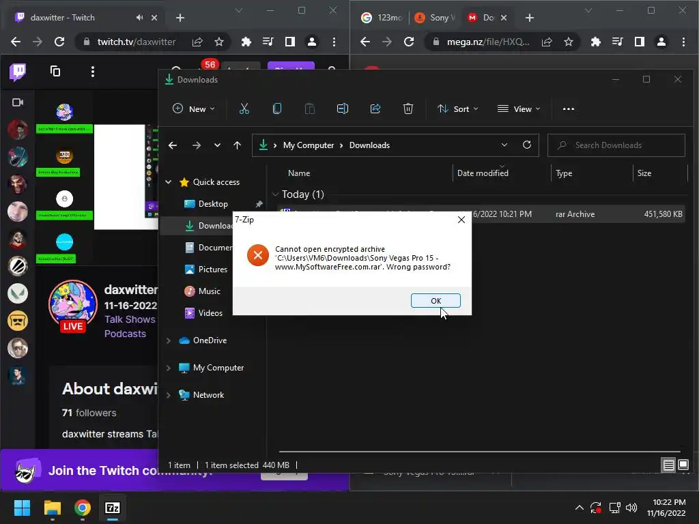The height and width of the screenshot is (524, 699).
Task: Click the Rename icon in Downloads toolbar
Action: 343,108
